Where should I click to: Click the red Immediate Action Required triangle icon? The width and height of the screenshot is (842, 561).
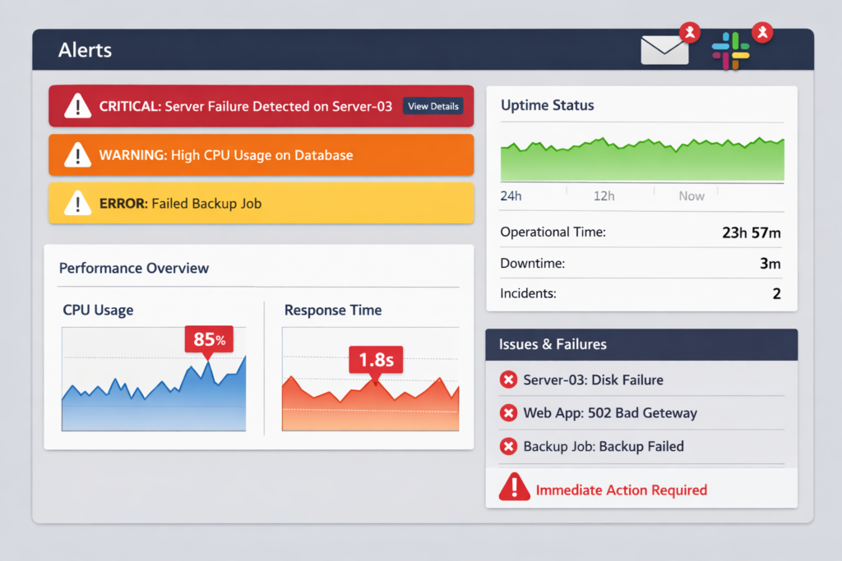(515, 488)
